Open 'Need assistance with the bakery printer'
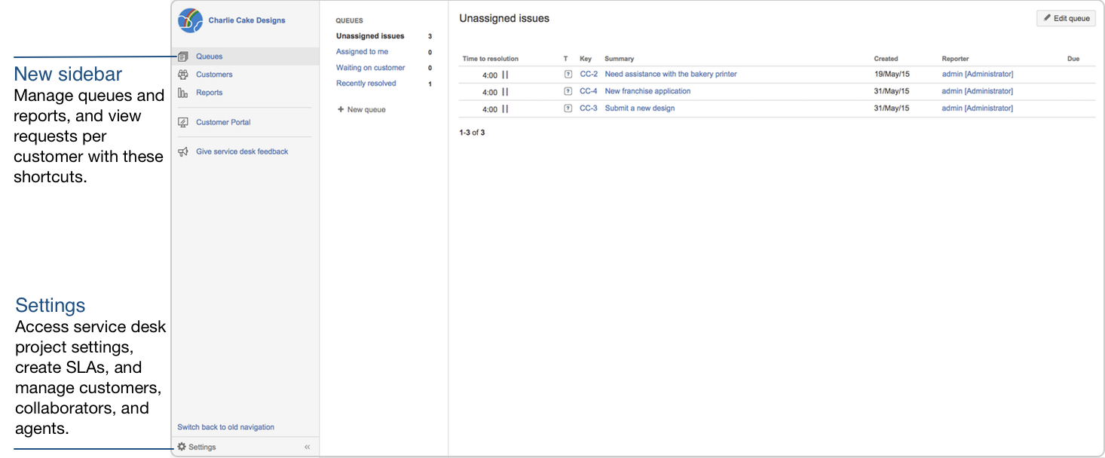The height and width of the screenshot is (458, 1105). click(671, 75)
